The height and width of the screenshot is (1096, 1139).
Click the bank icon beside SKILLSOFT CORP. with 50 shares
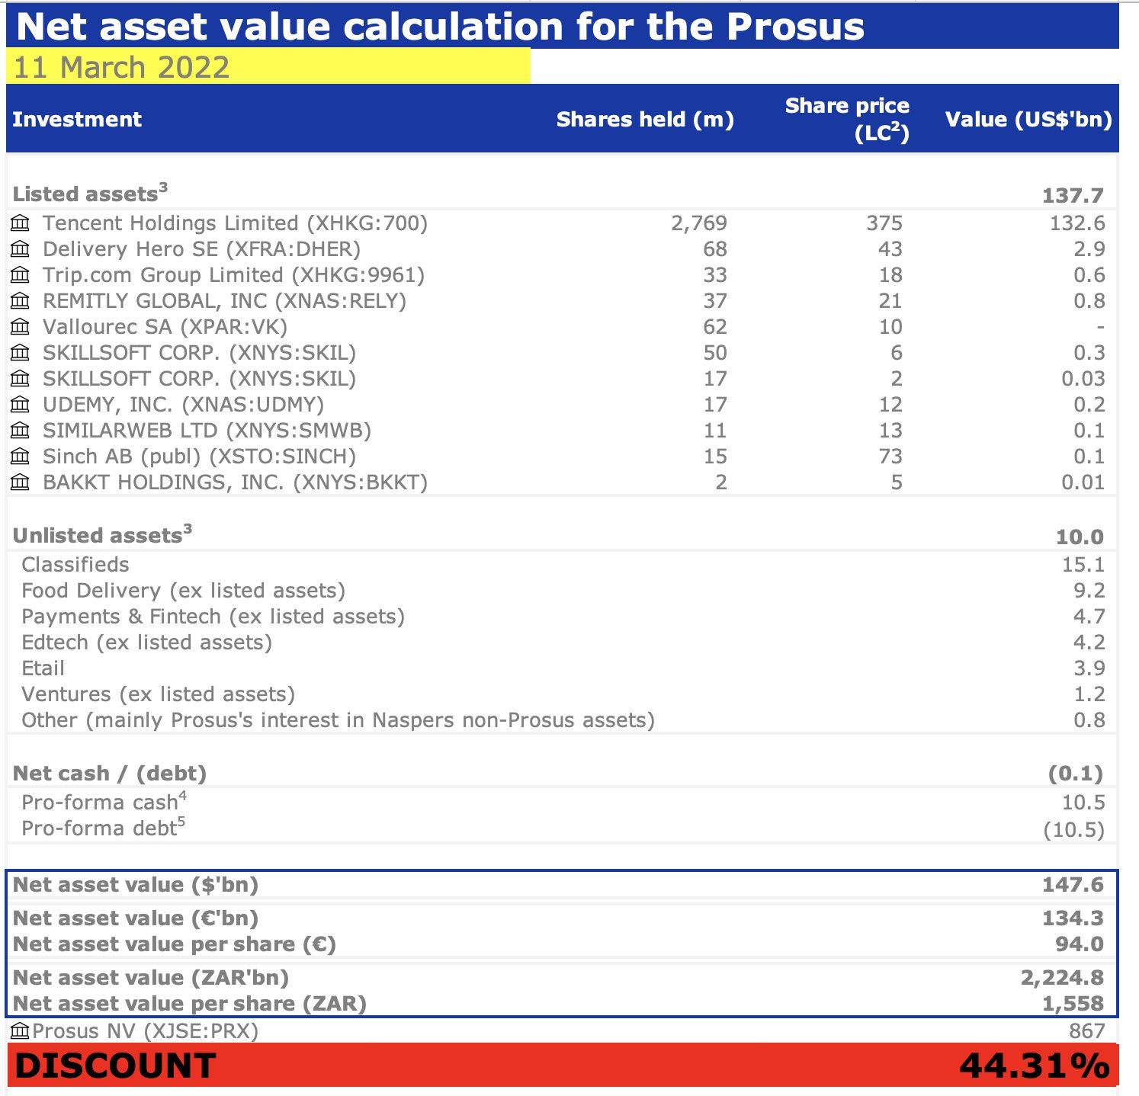click(x=21, y=353)
